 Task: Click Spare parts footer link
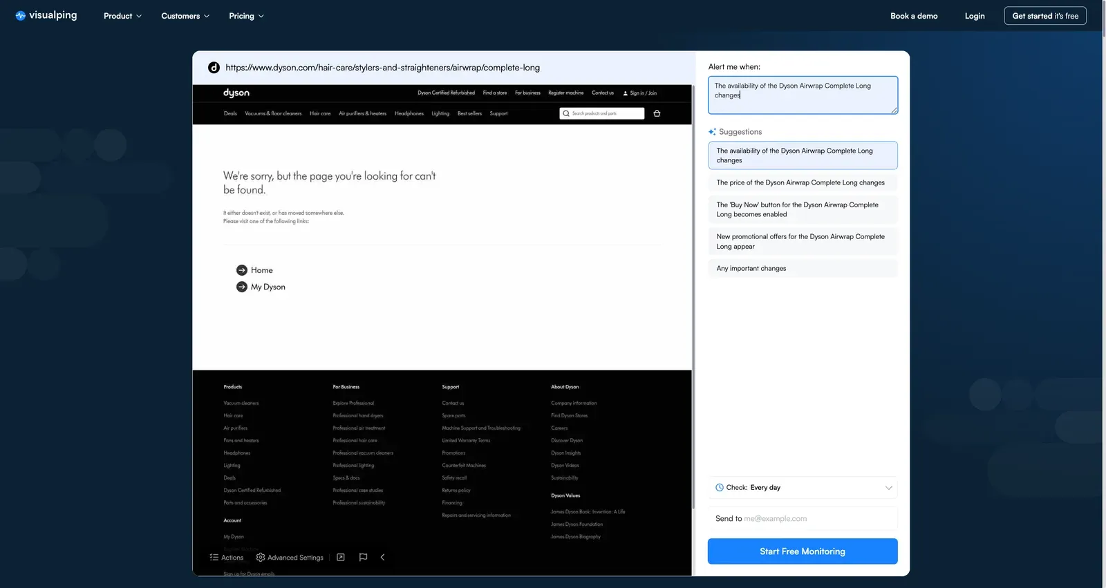pos(453,416)
